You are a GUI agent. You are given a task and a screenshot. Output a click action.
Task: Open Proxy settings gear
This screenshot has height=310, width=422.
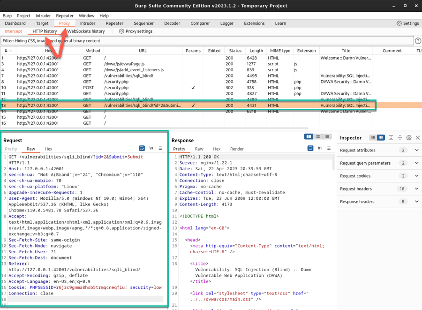(x=136, y=31)
